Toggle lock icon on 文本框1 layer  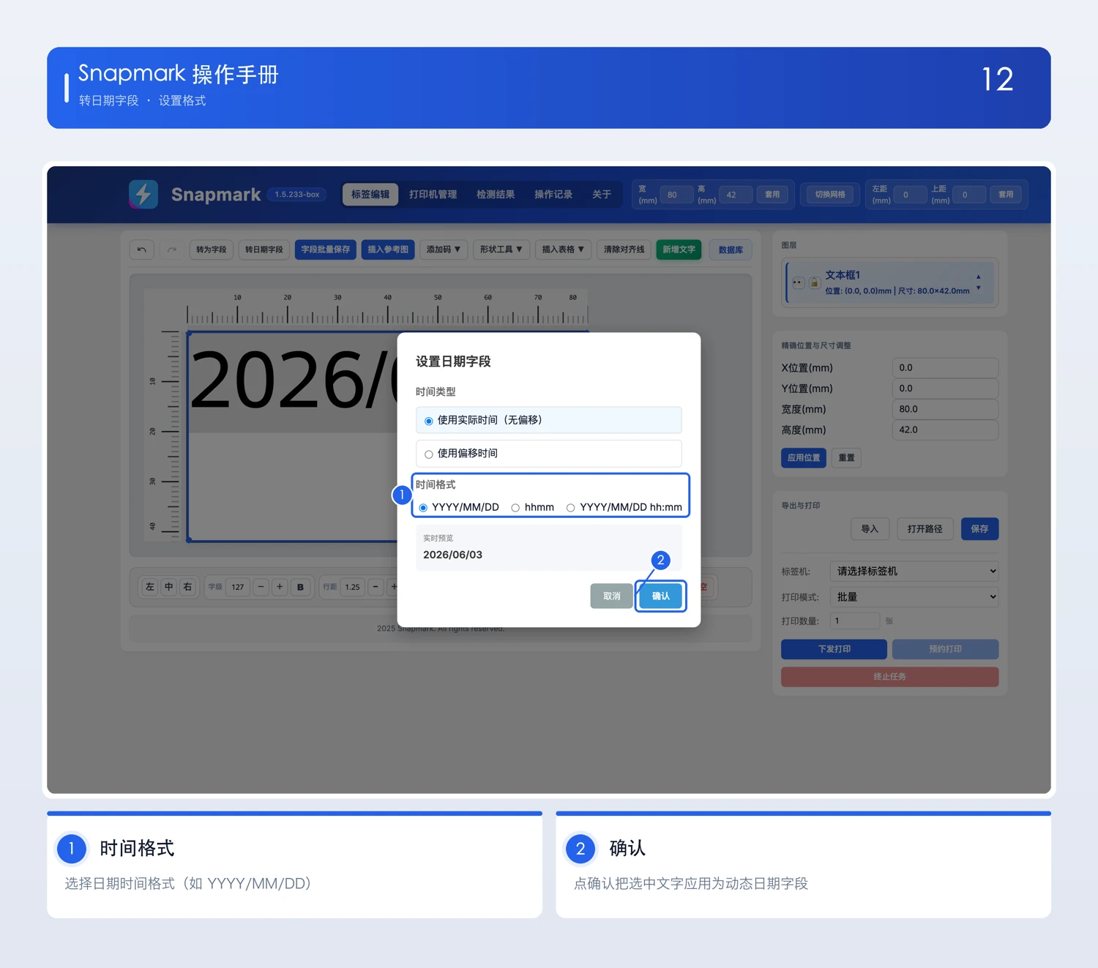pos(814,282)
